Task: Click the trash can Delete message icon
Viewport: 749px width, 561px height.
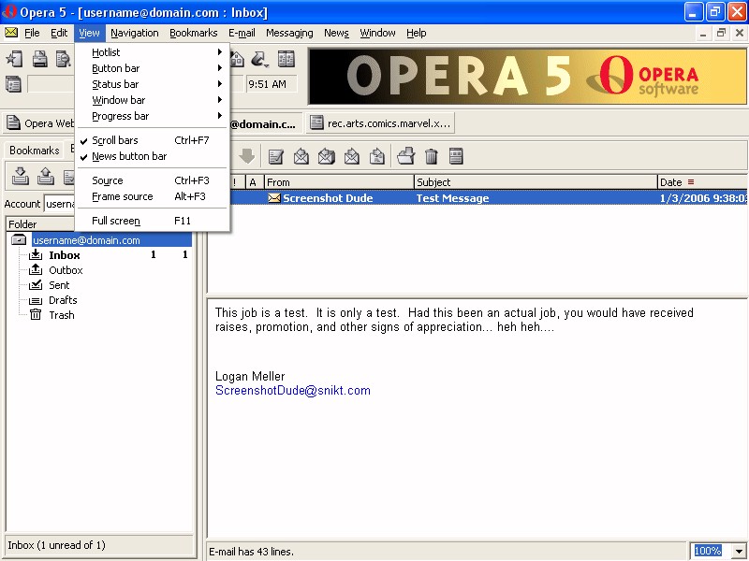Action: click(x=431, y=156)
